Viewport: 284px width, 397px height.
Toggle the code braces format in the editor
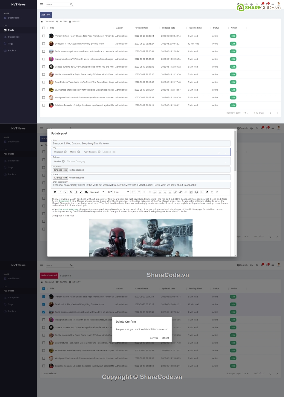76,192
